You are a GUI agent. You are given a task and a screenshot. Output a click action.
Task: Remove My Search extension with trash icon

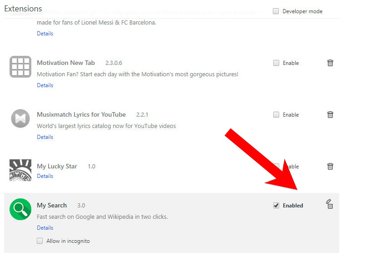tap(330, 204)
